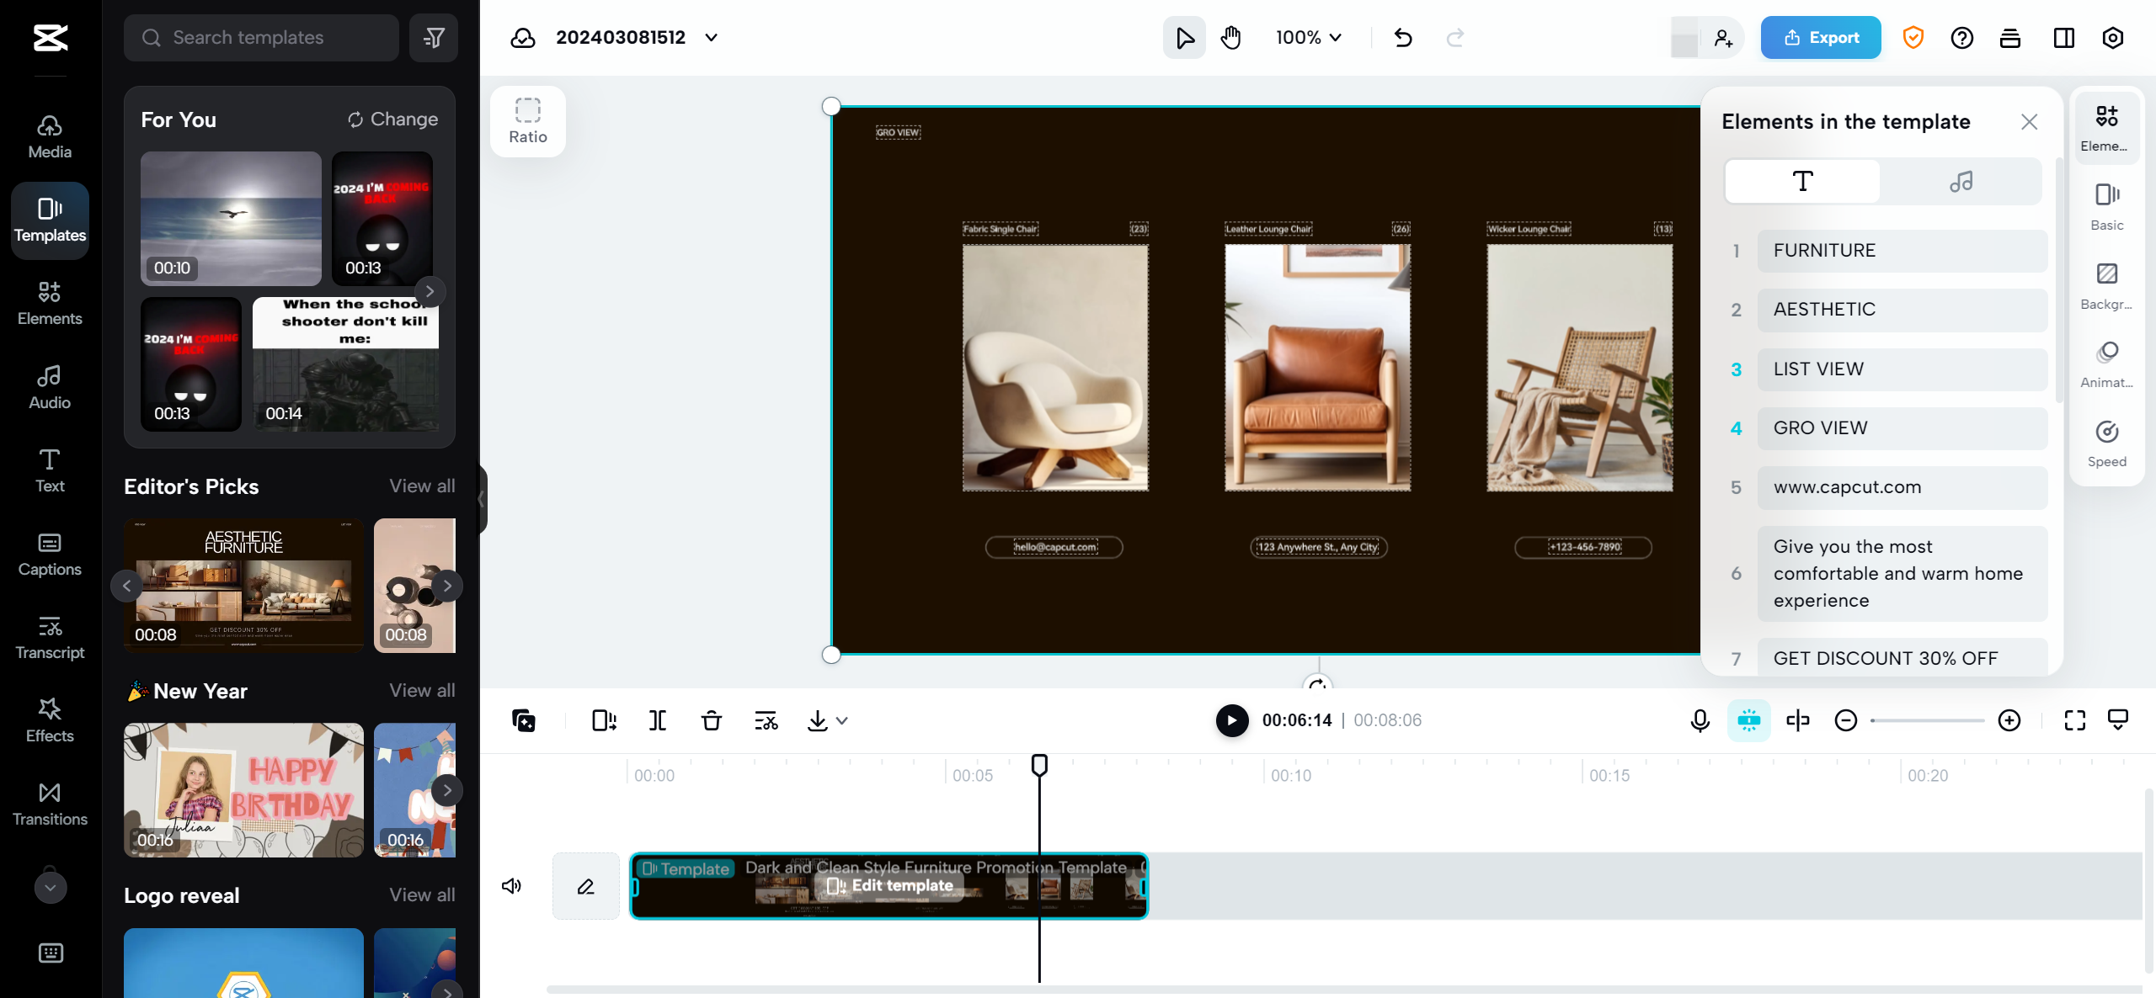Expand the download options arrow
Image resolution: width=2156 pixels, height=998 pixels.
pyautogui.click(x=842, y=720)
